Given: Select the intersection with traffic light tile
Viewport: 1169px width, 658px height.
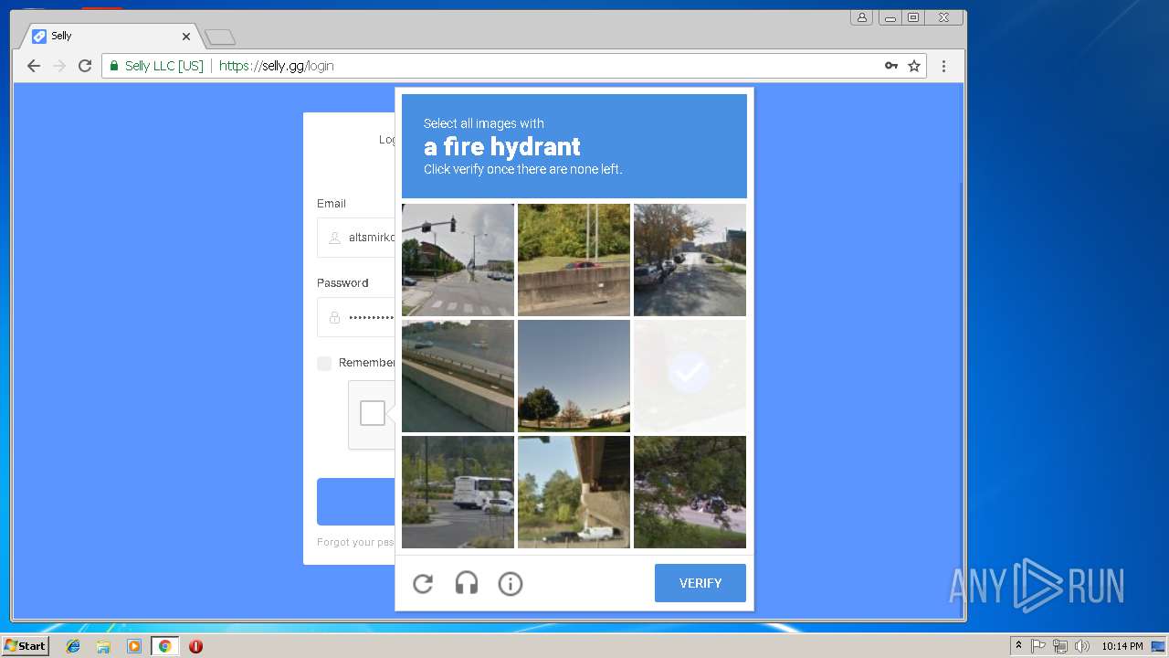Looking at the screenshot, I should click(x=458, y=260).
